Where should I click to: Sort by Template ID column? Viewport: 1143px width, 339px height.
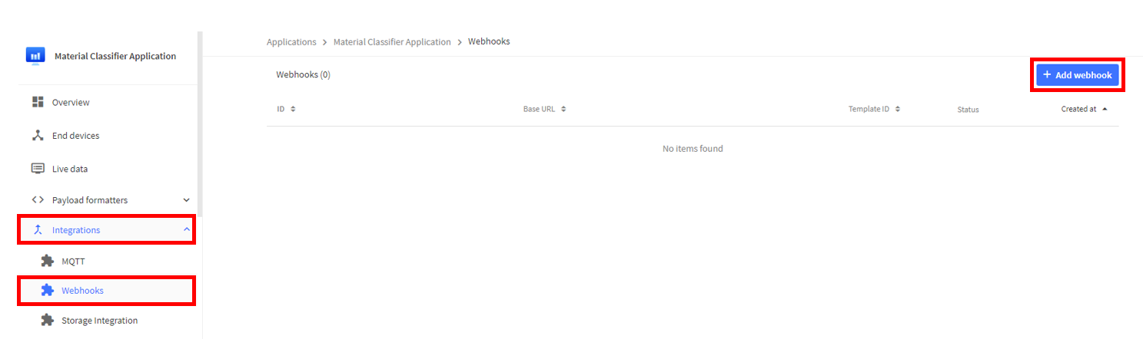pyautogui.click(x=875, y=109)
